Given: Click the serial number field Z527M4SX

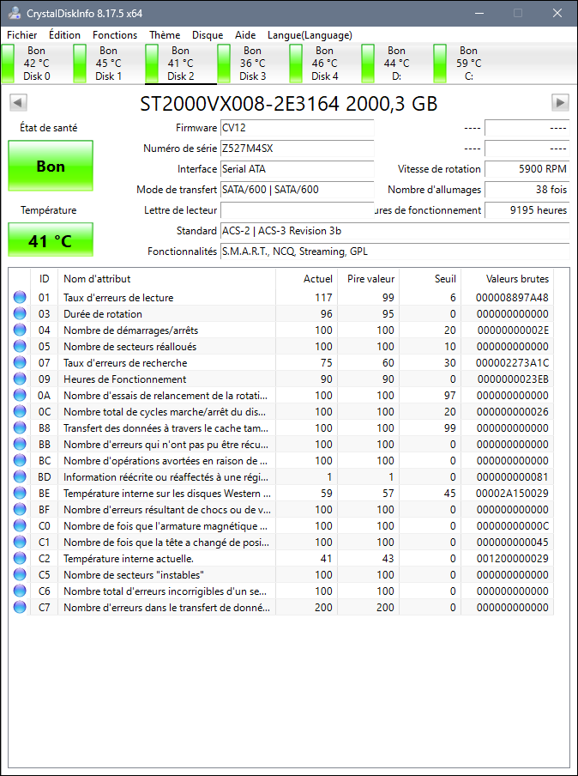Looking at the screenshot, I should tap(297, 149).
